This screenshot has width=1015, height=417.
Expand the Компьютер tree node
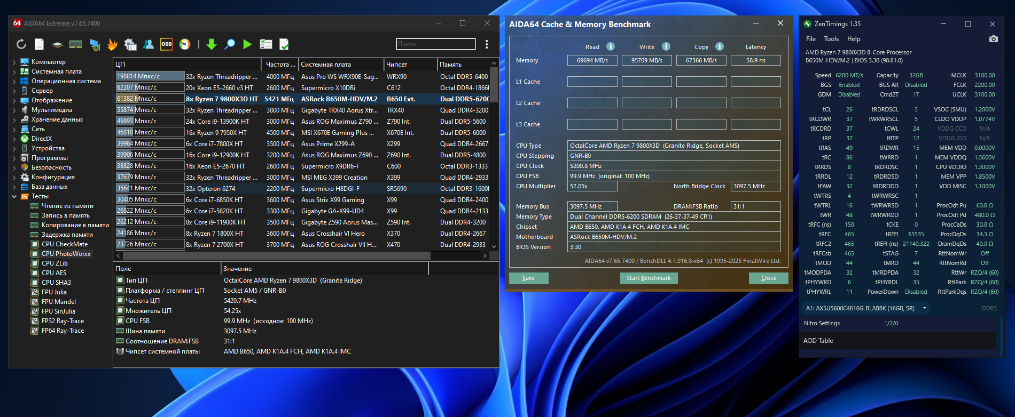click(x=14, y=62)
